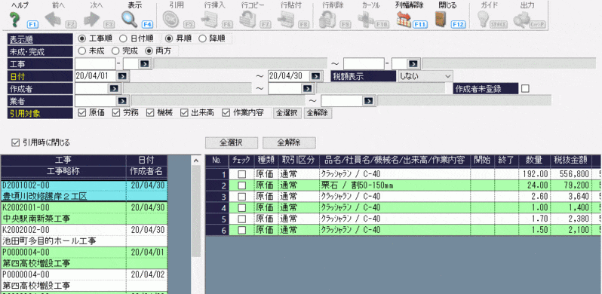The height and width of the screenshot is (294, 602).
Task: Click the カーソル toolbar icon
Action: coord(365,19)
